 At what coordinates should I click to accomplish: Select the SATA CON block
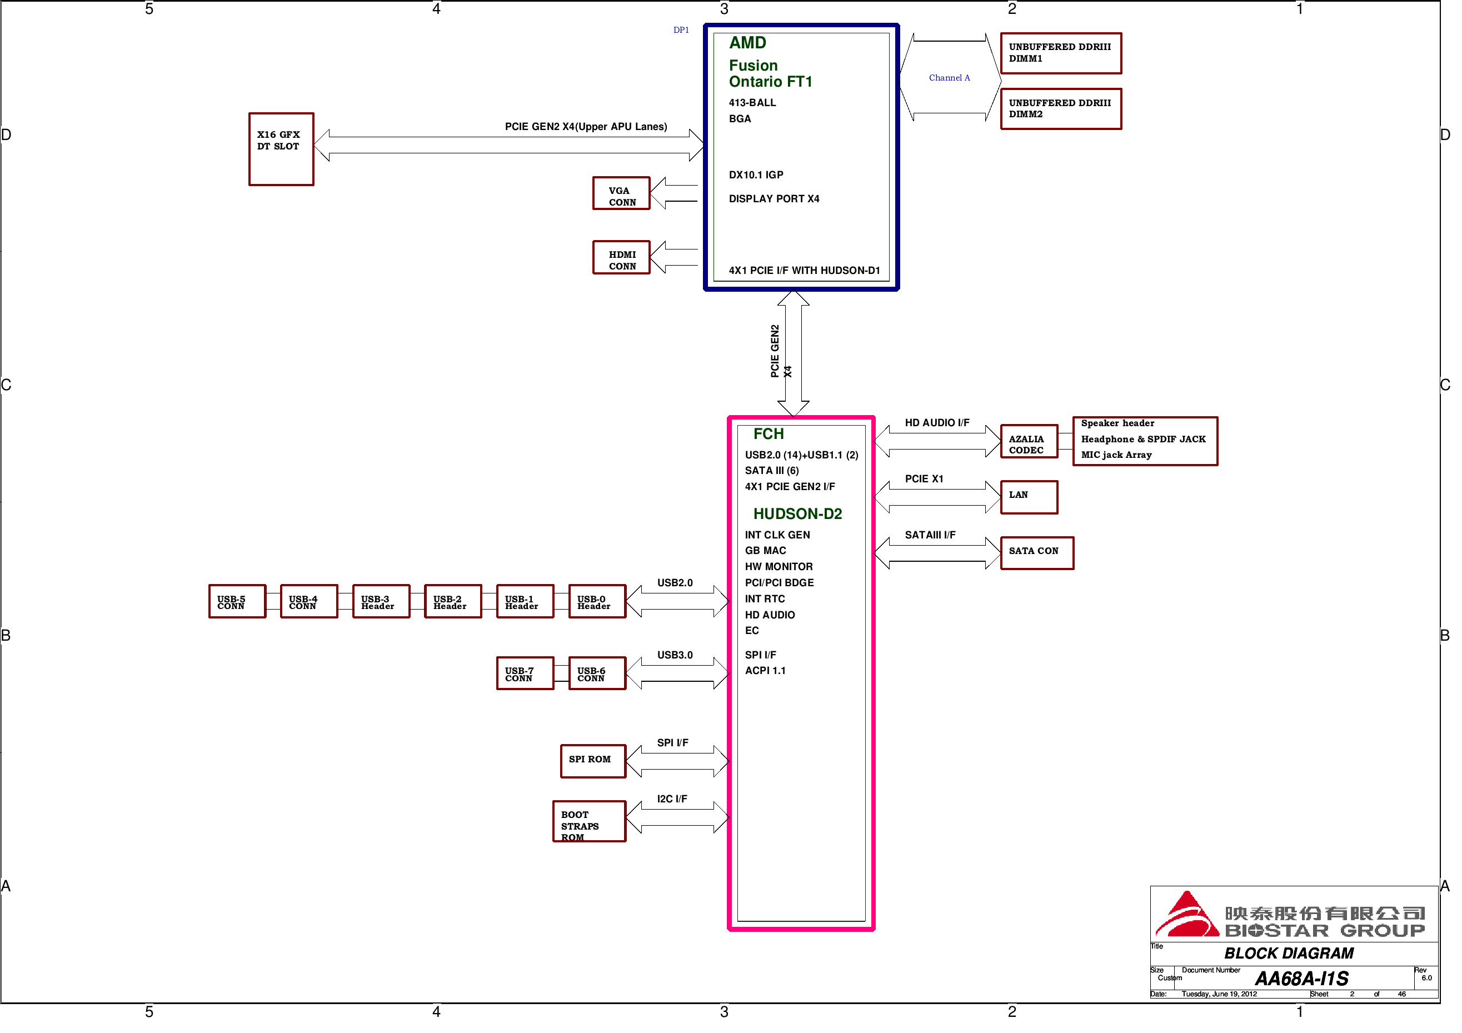click(x=1037, y=553)
